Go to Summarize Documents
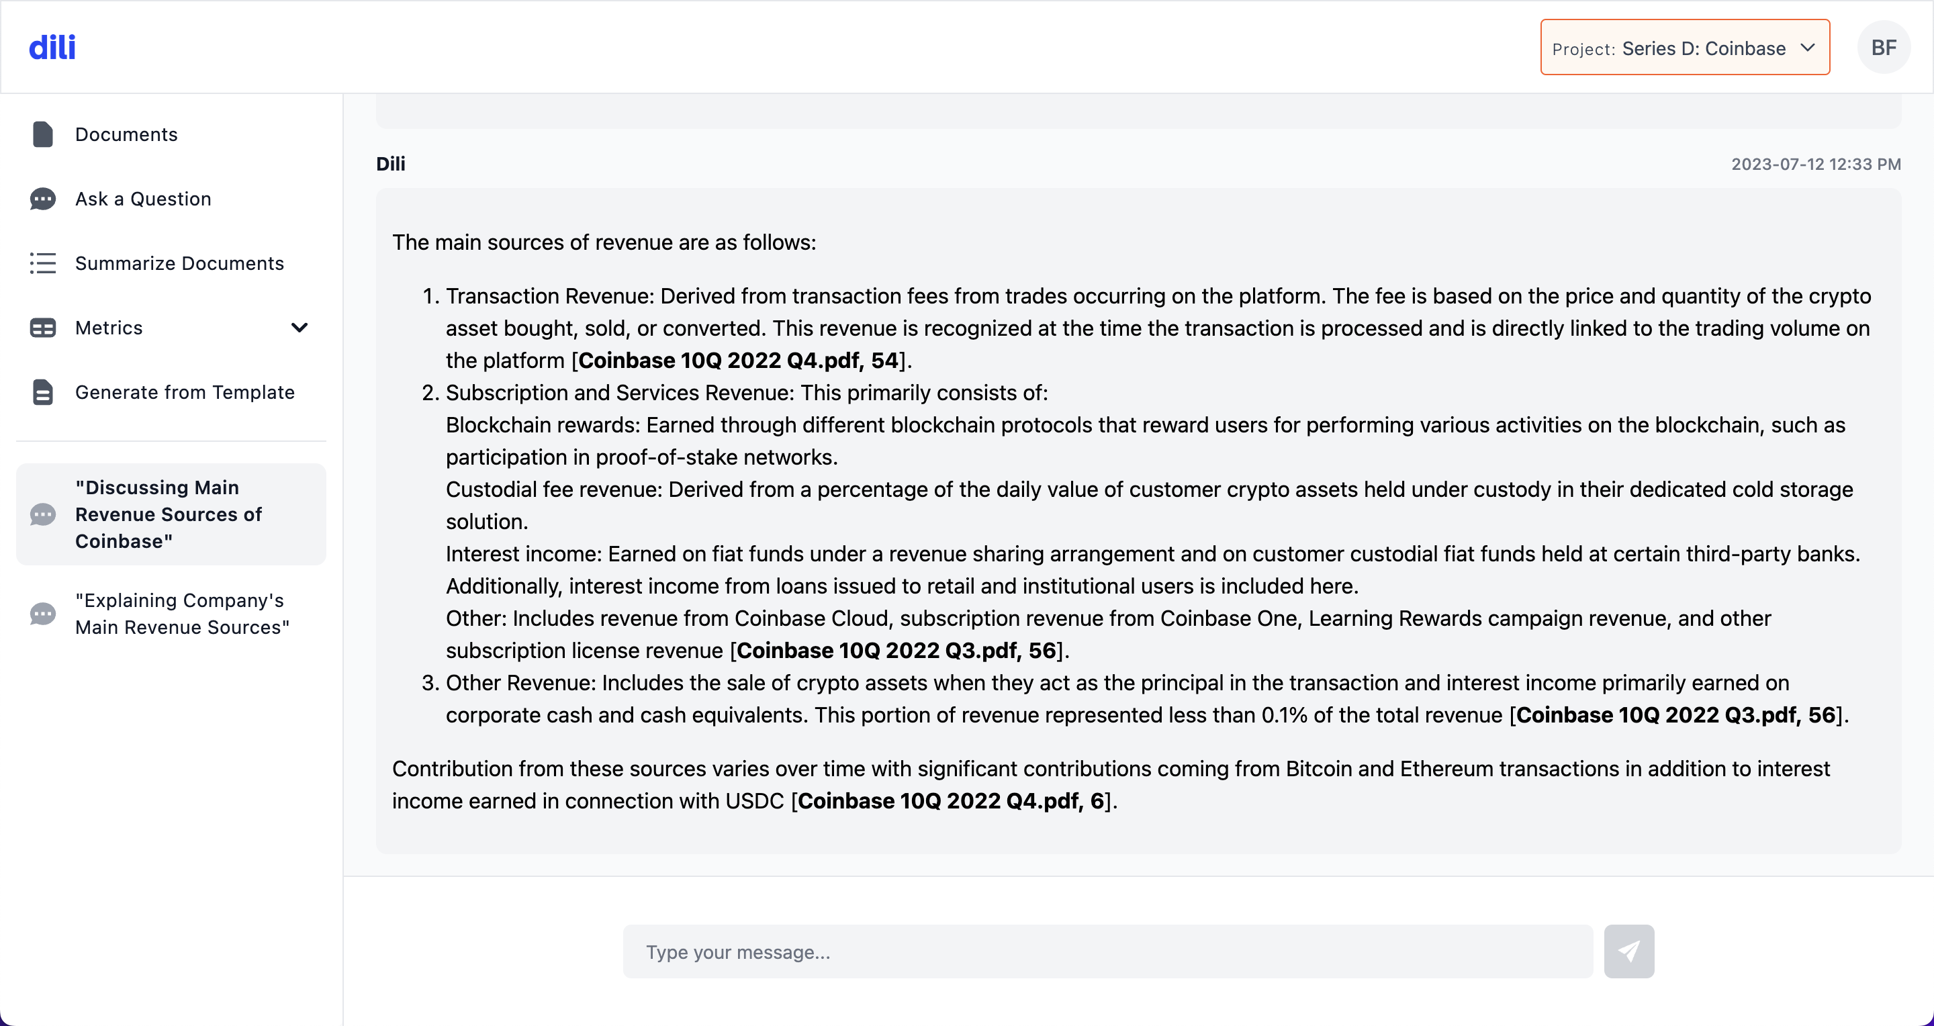 tap(179, 263)
